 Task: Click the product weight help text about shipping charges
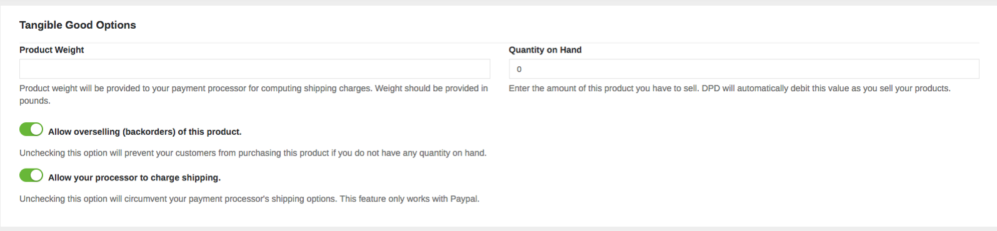pos(254,94)
